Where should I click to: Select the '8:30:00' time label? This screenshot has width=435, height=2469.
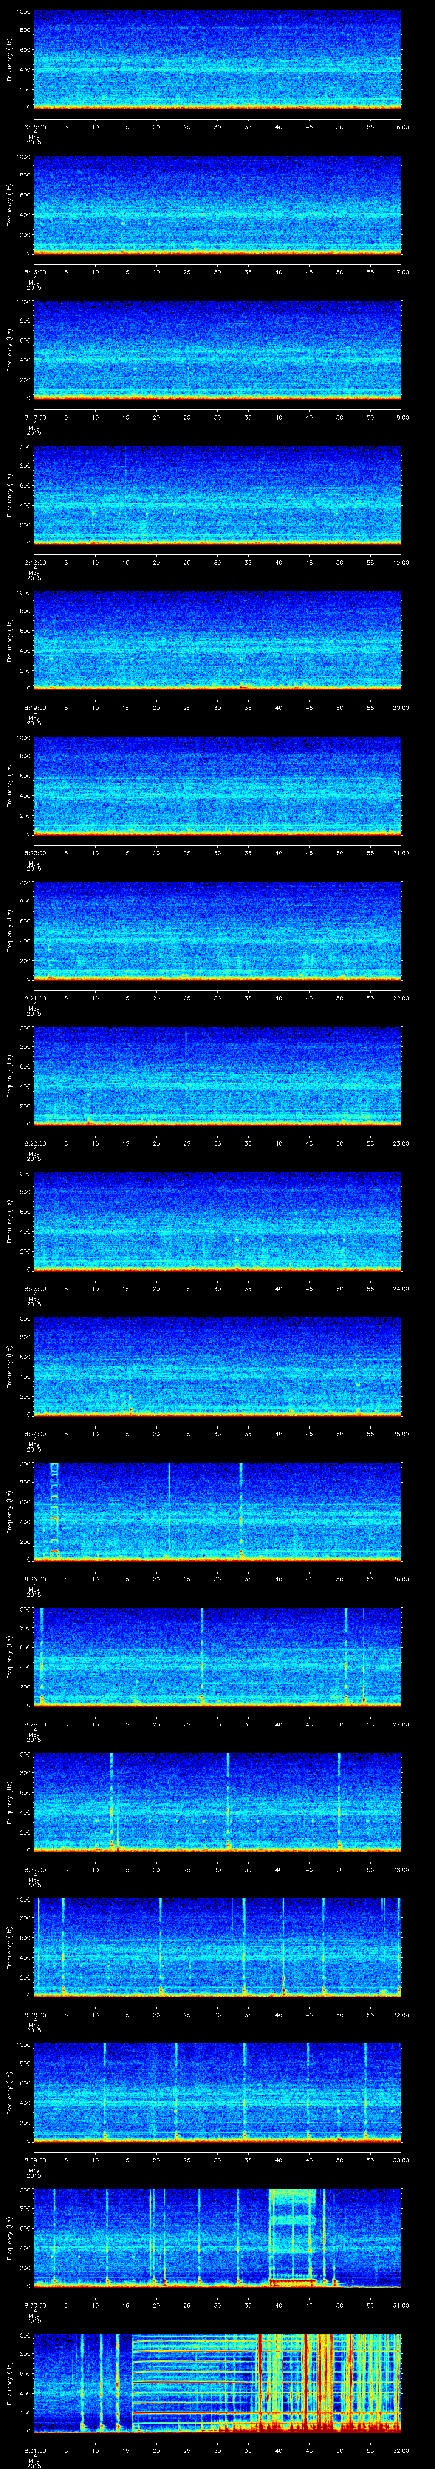(x=34, y=2304)
